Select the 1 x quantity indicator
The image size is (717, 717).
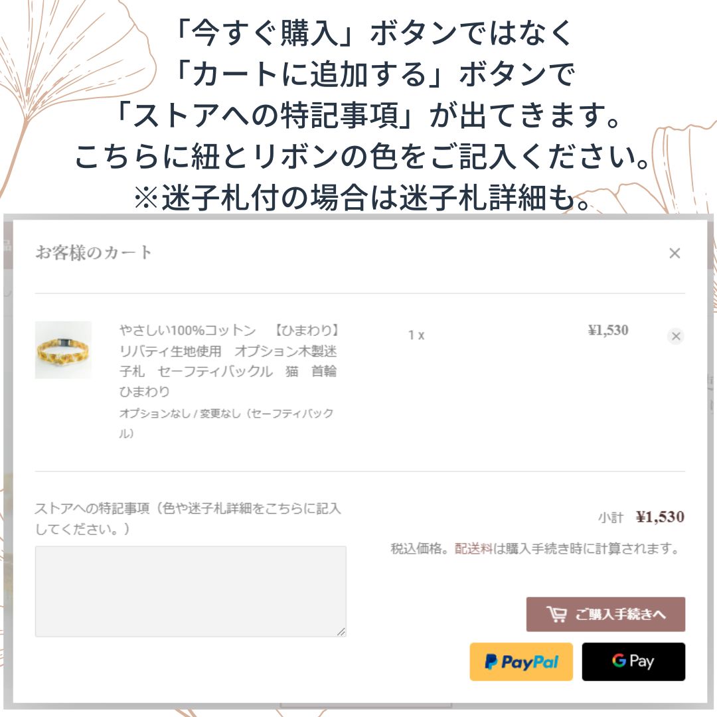click(416, 336)
